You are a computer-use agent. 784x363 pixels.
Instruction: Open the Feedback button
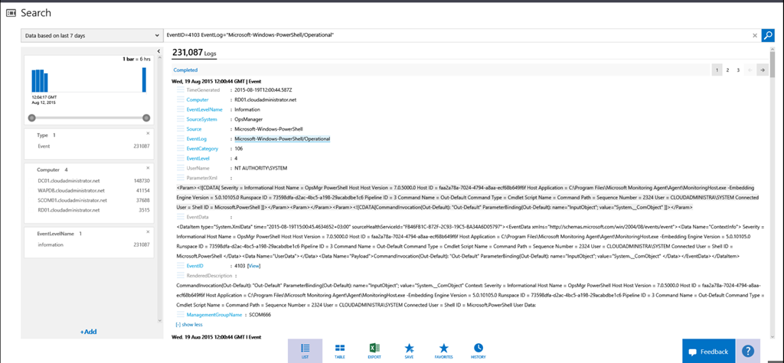(707, 352)
